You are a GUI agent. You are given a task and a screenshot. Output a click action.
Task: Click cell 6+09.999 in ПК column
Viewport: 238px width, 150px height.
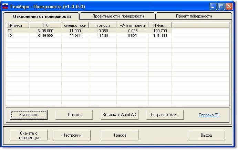tap(45, 36)
